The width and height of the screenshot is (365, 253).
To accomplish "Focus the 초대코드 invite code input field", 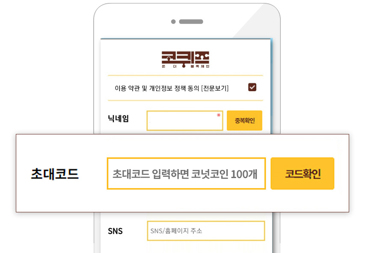I will 186,173.
